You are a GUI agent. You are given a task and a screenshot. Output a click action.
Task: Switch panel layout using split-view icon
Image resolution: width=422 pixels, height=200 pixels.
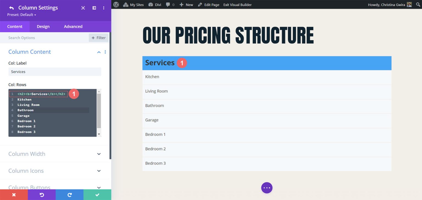(x=94, y=8)
